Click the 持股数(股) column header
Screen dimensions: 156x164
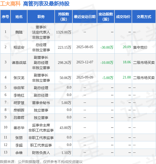point(64,16)
